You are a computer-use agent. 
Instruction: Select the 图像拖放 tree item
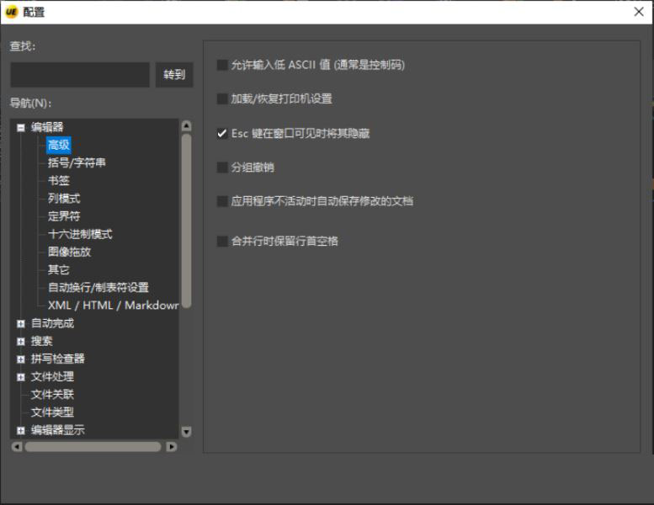coord(69,252)
